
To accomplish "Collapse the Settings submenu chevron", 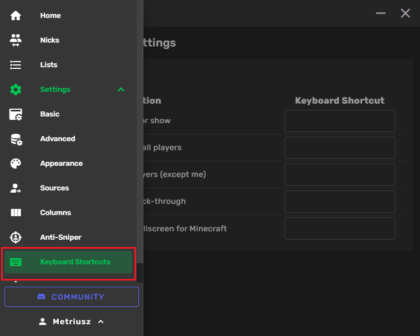I will (121, 90).
